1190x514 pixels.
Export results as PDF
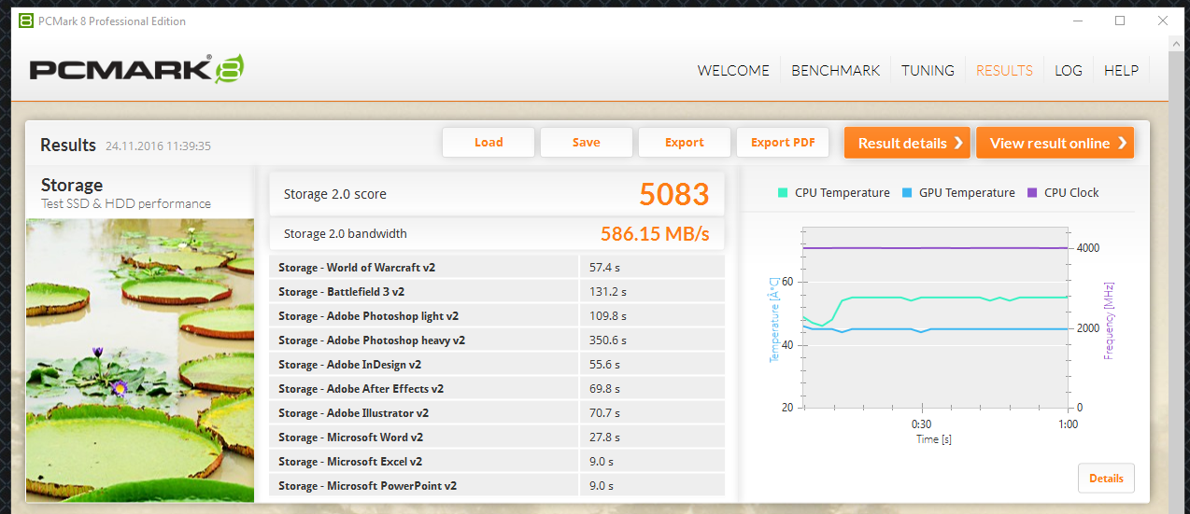click(x=783, y=143)
